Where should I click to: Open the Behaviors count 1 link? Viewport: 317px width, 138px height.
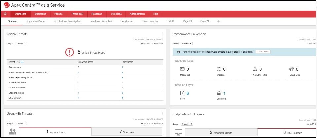pyautogui.click(x=224, y=93)
